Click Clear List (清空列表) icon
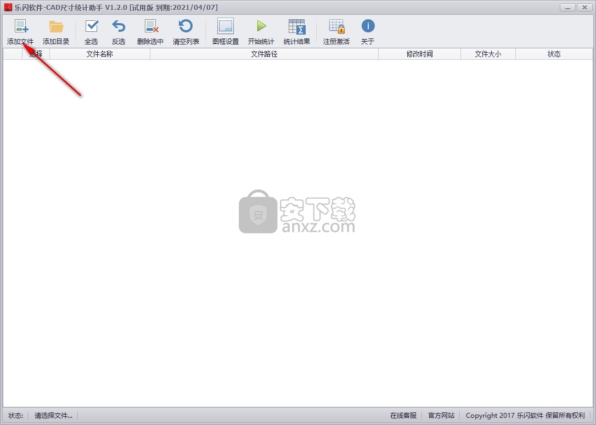Screen dimensions: 596x425 pyautogui.click(x=186, y=26)
